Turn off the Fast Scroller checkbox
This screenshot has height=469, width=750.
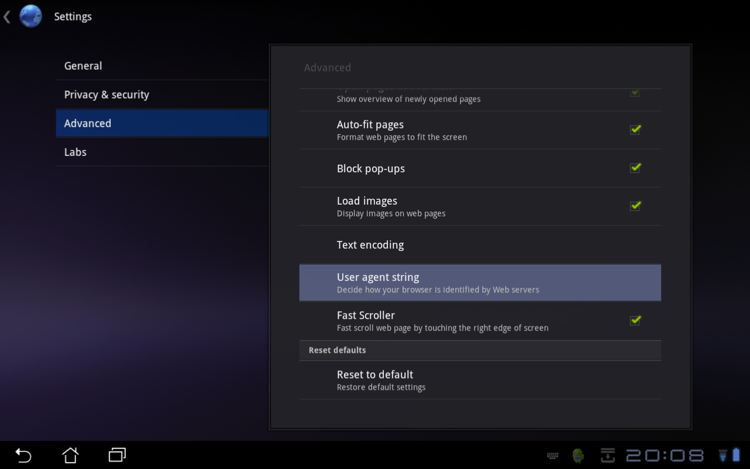point(635,320)
